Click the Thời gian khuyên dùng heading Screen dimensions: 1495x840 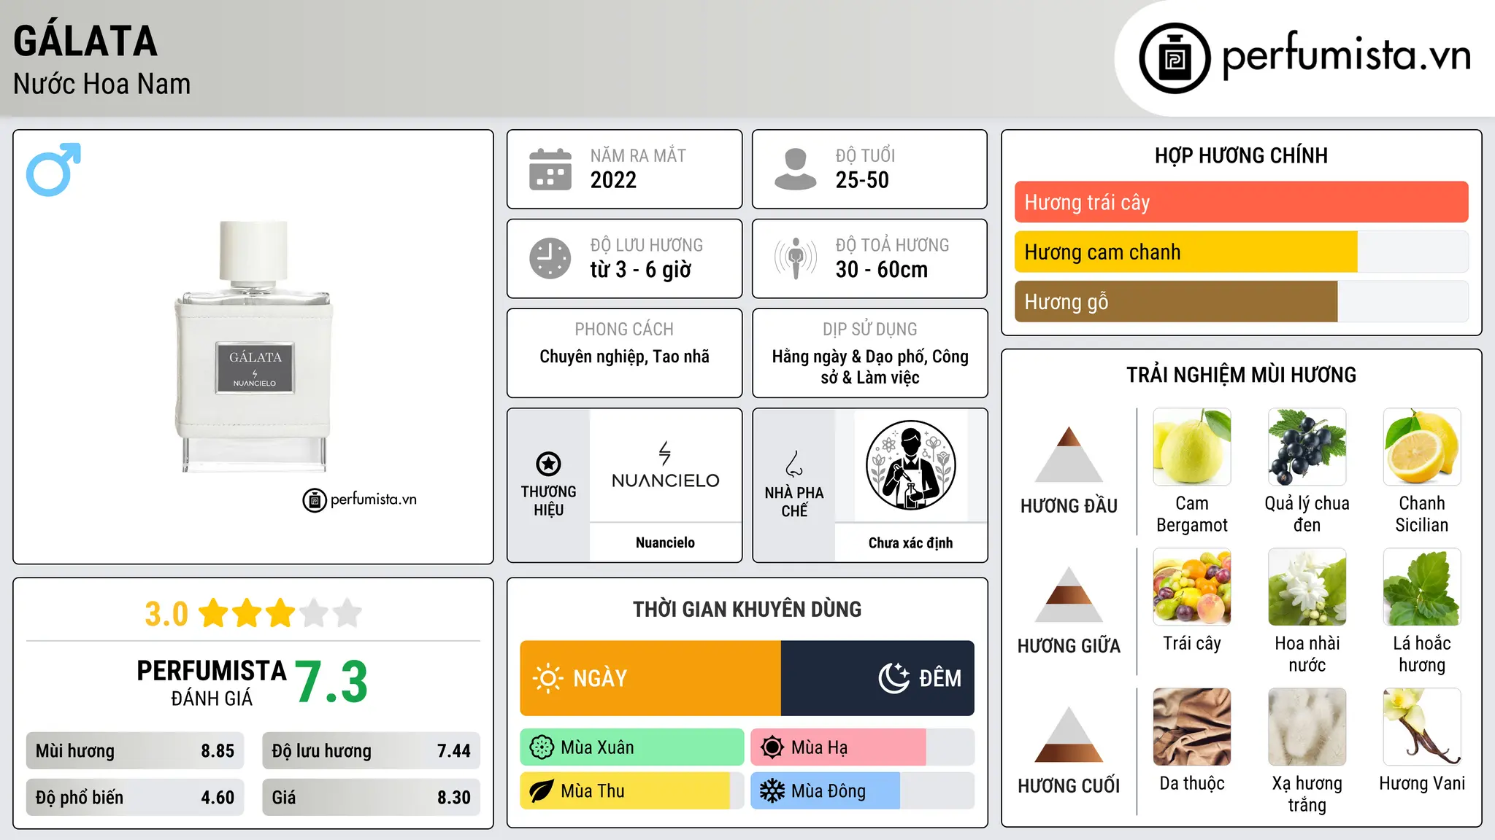[x=747, y=610]
